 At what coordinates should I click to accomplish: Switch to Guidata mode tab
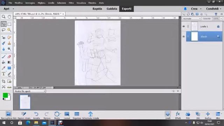click(x=112, y=9)
